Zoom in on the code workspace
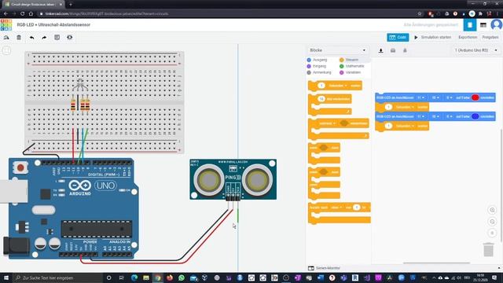 (492, 210)
